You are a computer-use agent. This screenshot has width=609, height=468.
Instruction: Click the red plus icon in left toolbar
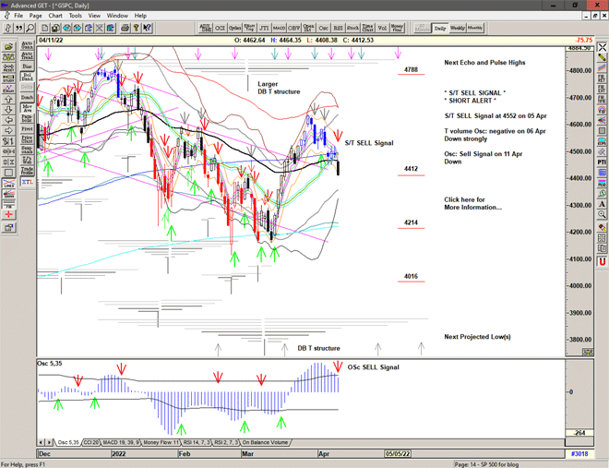[x=8, y=213]
